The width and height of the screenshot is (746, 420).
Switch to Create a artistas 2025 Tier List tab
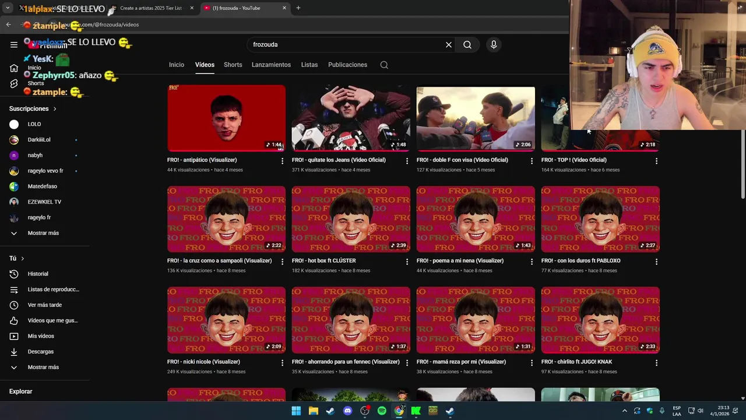click(150, 8)
